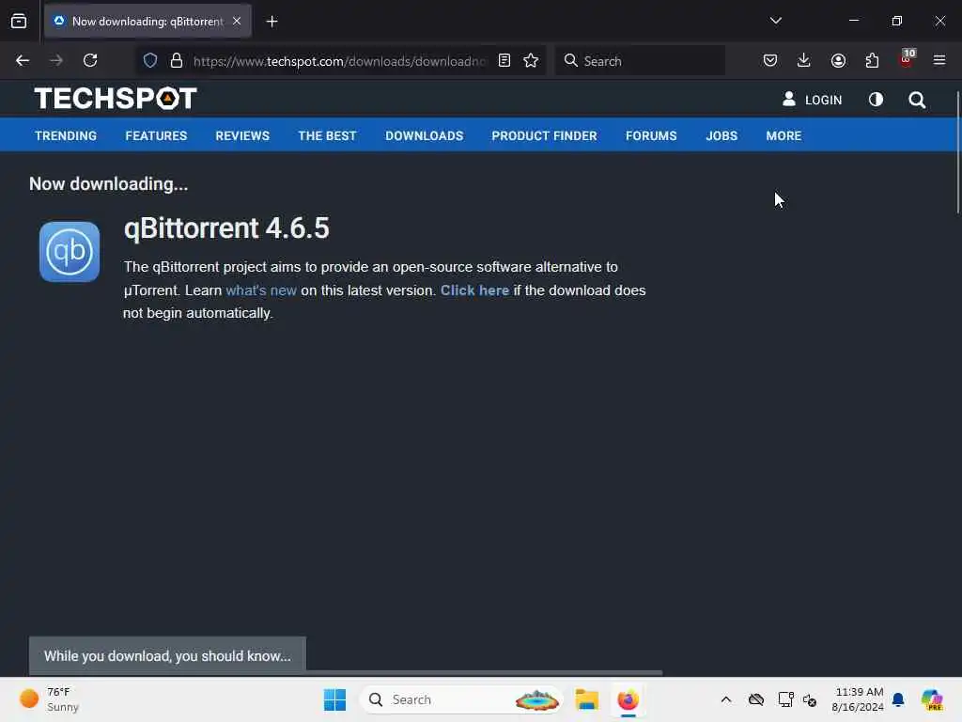Viewport: 962px width, 722px height.
Task: Click here to start download manually
Action: coord(474,290)
